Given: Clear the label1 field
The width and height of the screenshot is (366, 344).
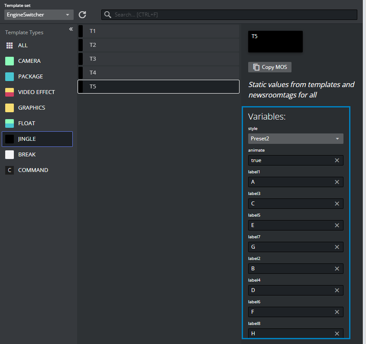Looking at the screenshot, I should 337,182.
